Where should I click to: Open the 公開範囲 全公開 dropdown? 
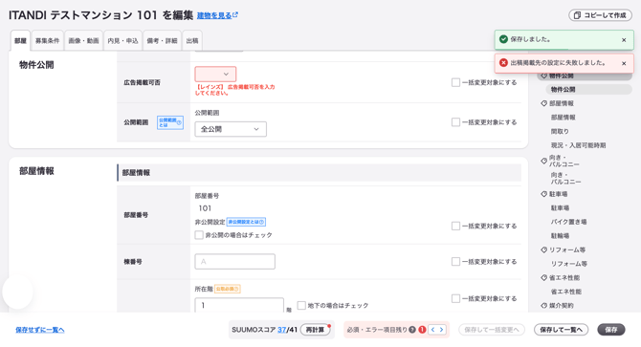(x=231, y=129)
